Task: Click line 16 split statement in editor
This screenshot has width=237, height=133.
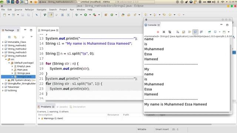Action: pyautogui.click(x=70, y=54)
